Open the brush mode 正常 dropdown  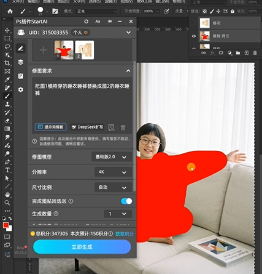click(96, 11)
